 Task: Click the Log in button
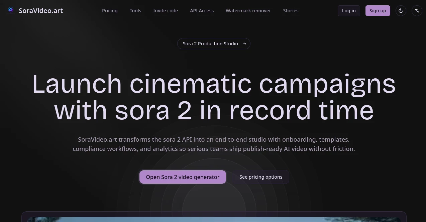(349, 10)
